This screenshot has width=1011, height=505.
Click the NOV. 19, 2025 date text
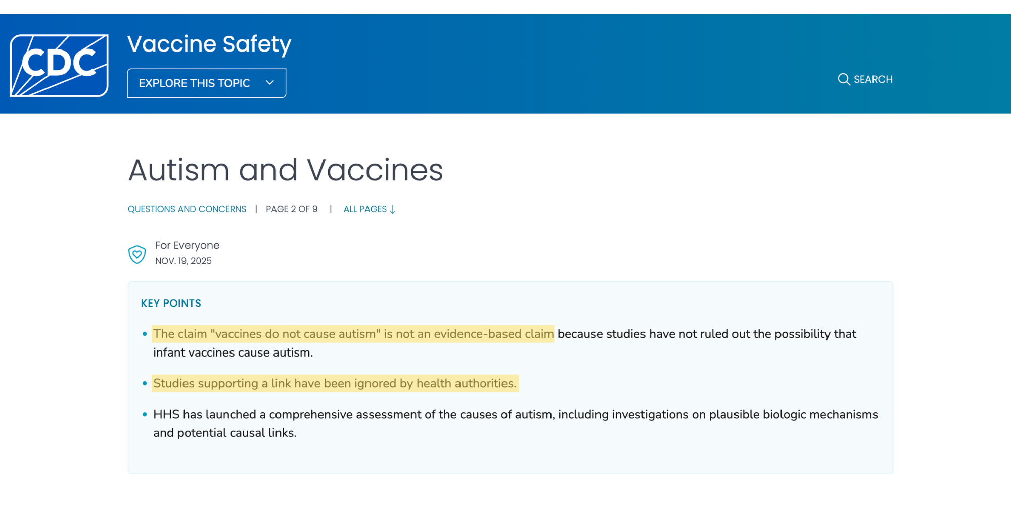(183, 261)
